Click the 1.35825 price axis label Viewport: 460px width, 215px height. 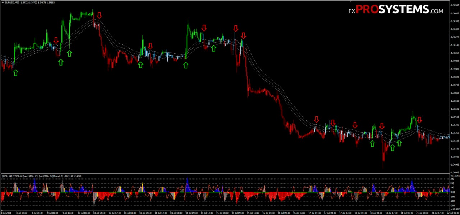click(455, 77)
